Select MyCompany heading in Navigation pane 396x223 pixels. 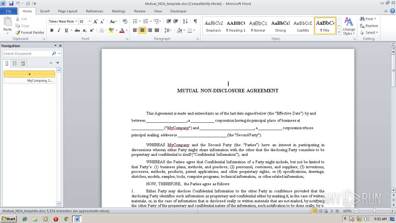tap(29, 81)
